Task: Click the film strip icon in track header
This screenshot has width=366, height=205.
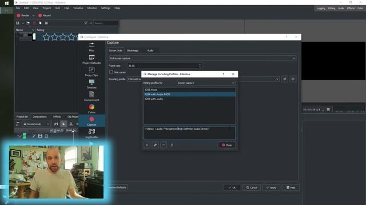Action: pos(40,136)
